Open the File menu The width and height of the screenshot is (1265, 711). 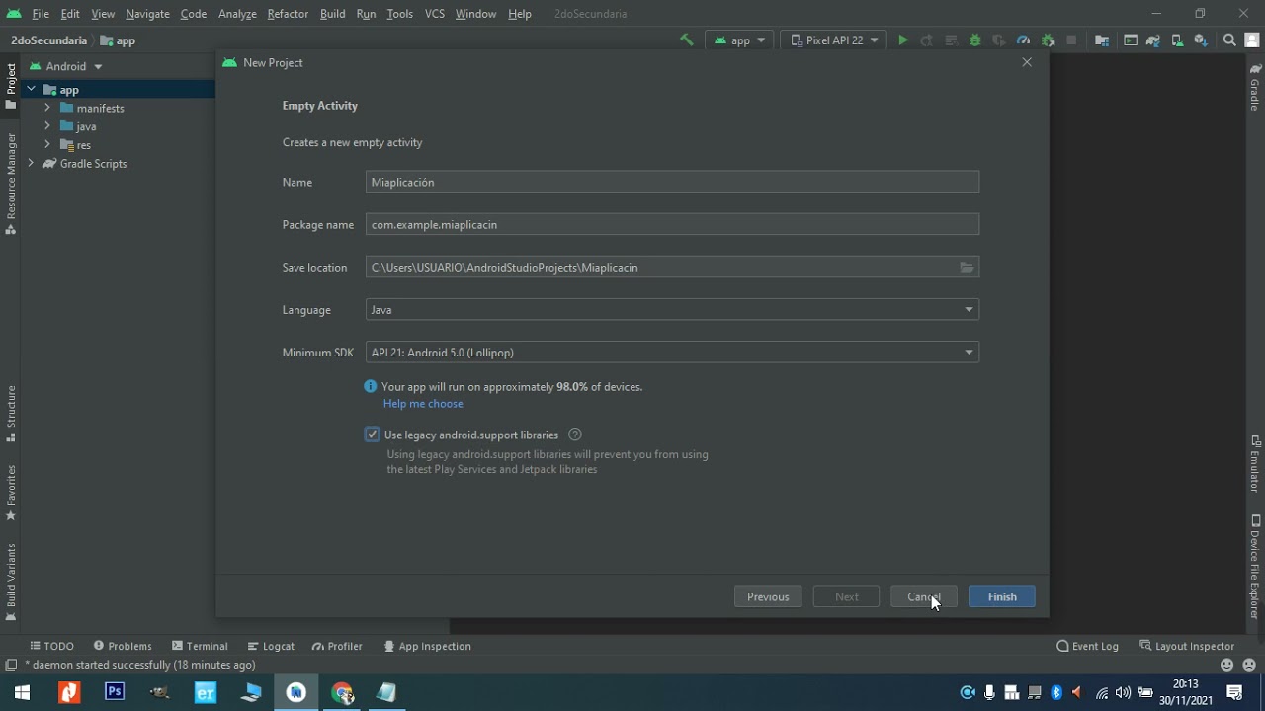pos(41,14)
